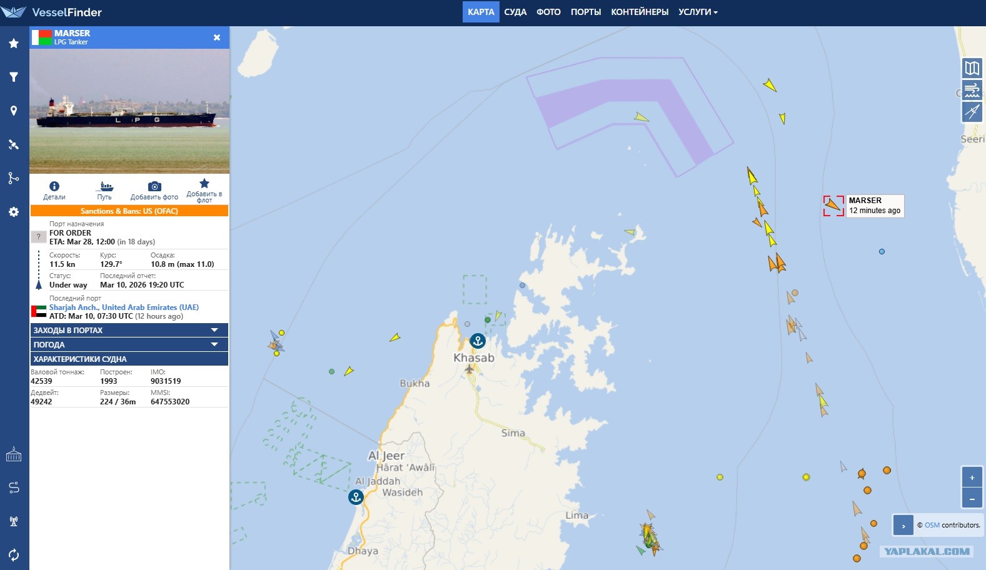986x570 pixels.
Task: Toggle the wind weather layer on map
Action: (x=972, y=90)
